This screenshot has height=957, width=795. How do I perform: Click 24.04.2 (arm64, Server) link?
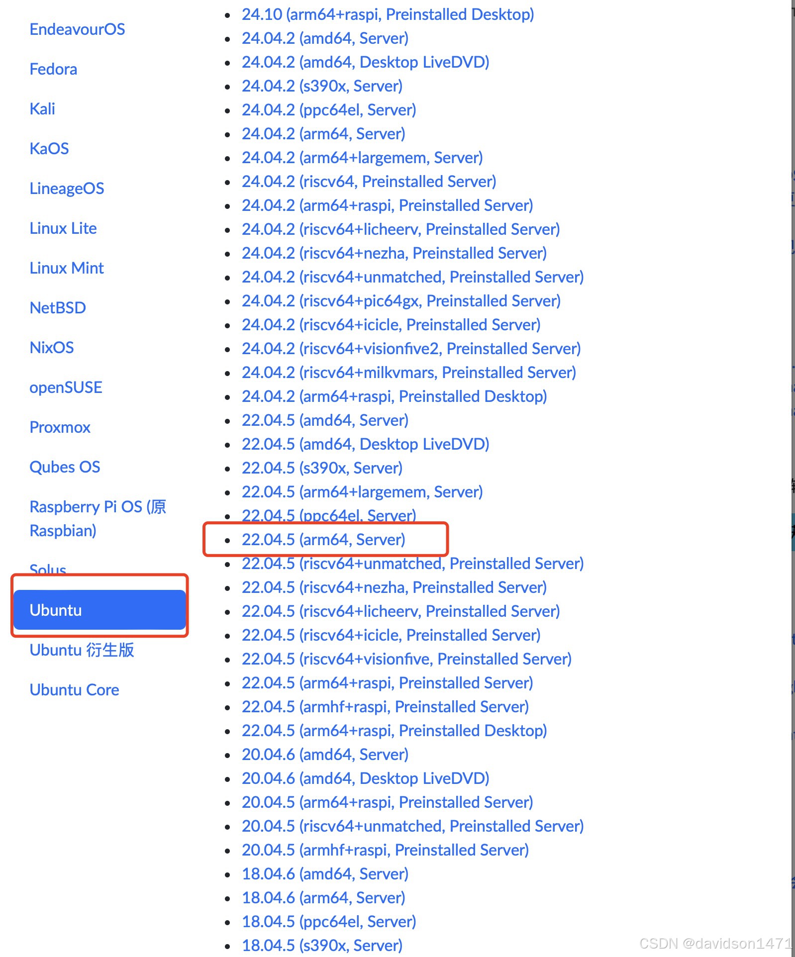click(323, 134)
